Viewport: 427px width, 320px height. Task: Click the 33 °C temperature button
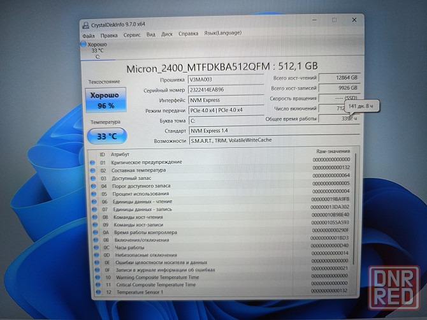107,135
